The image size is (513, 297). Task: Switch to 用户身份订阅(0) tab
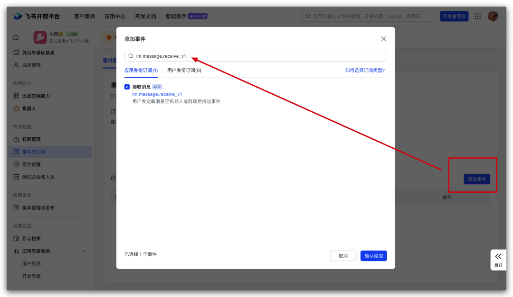point(184,71)
